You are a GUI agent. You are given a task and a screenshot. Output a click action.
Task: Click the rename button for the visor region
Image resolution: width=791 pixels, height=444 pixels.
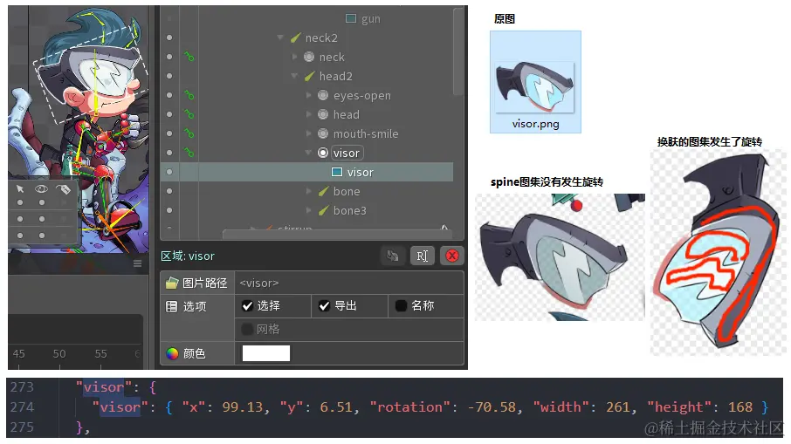423,256
